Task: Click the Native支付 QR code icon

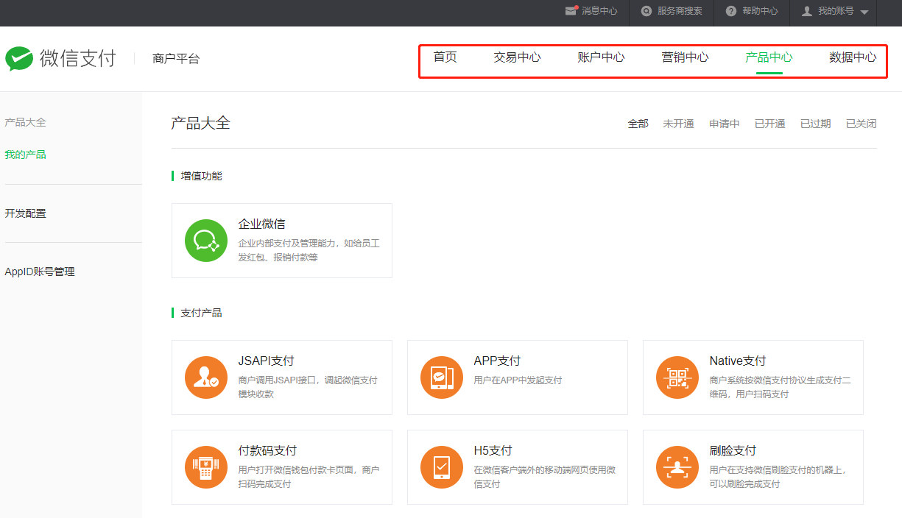Action: (x=677, y=377)
